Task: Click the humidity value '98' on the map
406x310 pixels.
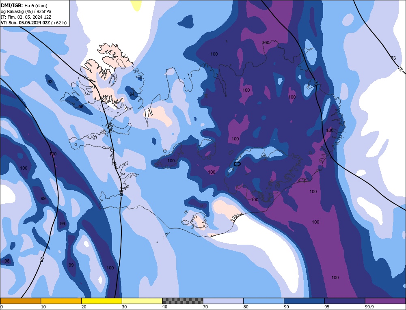Action: pos(7,261)
